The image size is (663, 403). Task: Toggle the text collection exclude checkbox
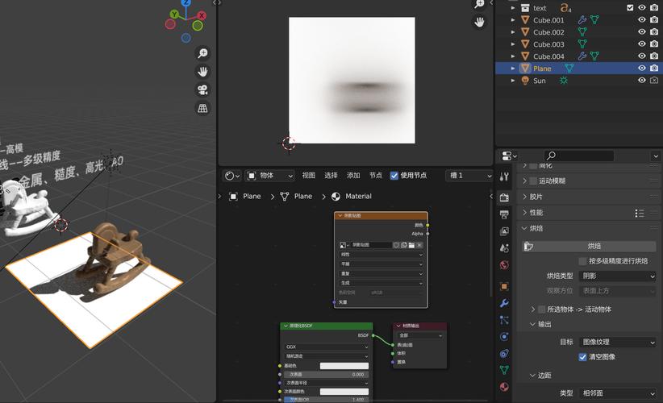click(x=630, y=7)
